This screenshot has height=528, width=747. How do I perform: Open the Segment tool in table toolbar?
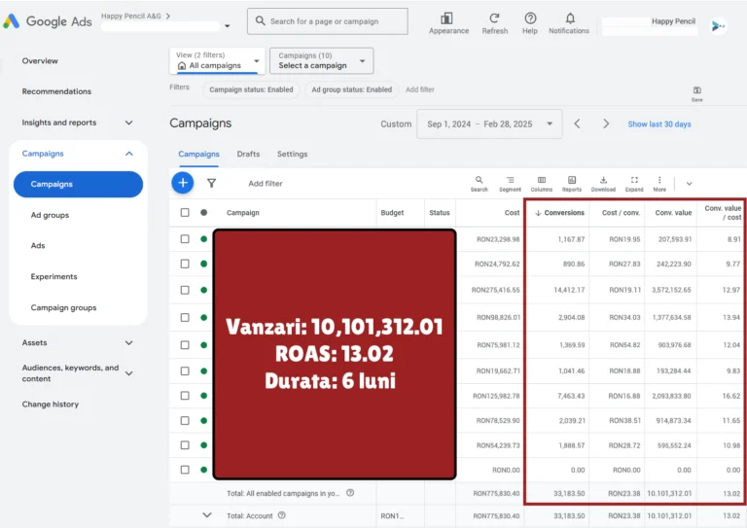(510, 181)
